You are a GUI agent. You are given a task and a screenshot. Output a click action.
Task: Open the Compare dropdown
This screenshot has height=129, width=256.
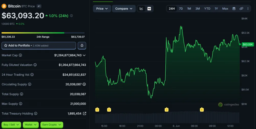point(124,9)
